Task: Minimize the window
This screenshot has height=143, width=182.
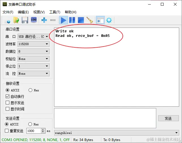Action: 149,5
